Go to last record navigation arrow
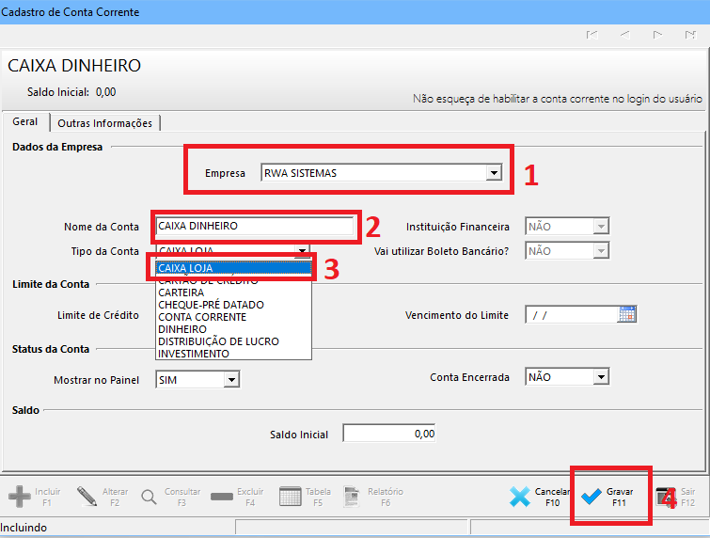The image size is (710, 538). pos(690,35)
